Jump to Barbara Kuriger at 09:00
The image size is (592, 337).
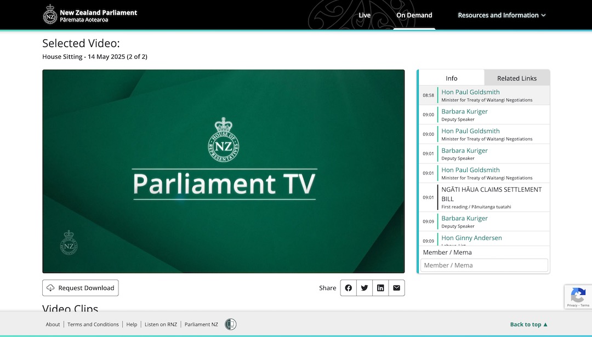click(485, 115)
